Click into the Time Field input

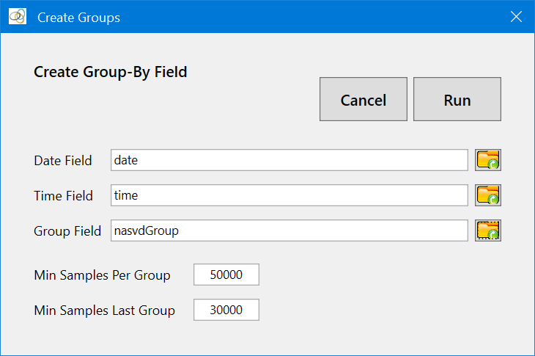(289, 195)
